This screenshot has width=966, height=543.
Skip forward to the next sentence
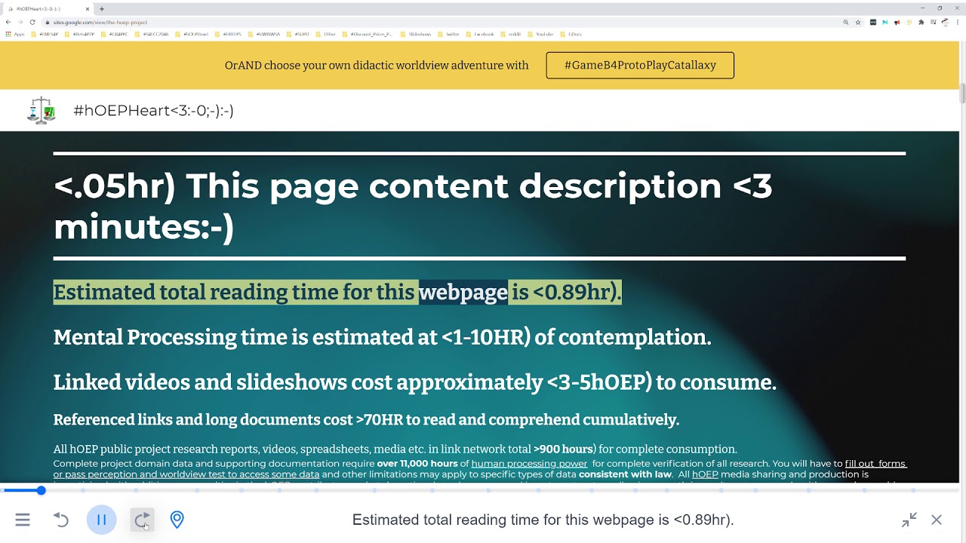pos(142,520)
